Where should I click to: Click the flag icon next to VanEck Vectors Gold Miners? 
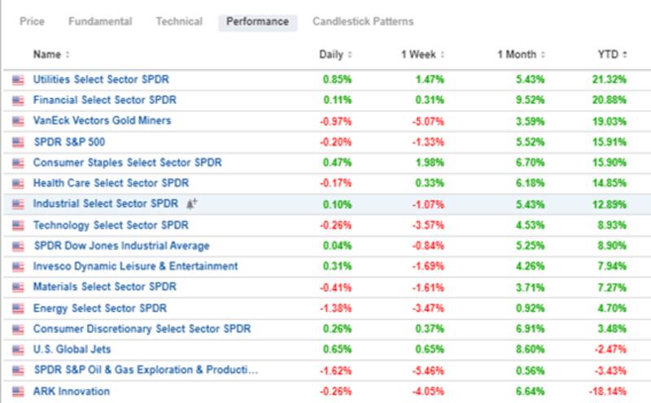[18, 121]
